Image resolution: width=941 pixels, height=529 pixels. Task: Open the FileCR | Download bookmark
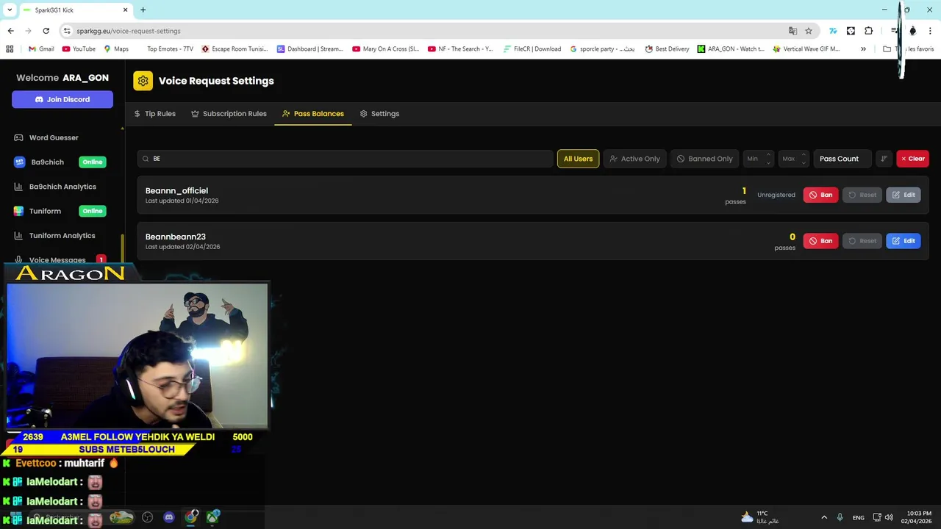(x=532, y=49)
